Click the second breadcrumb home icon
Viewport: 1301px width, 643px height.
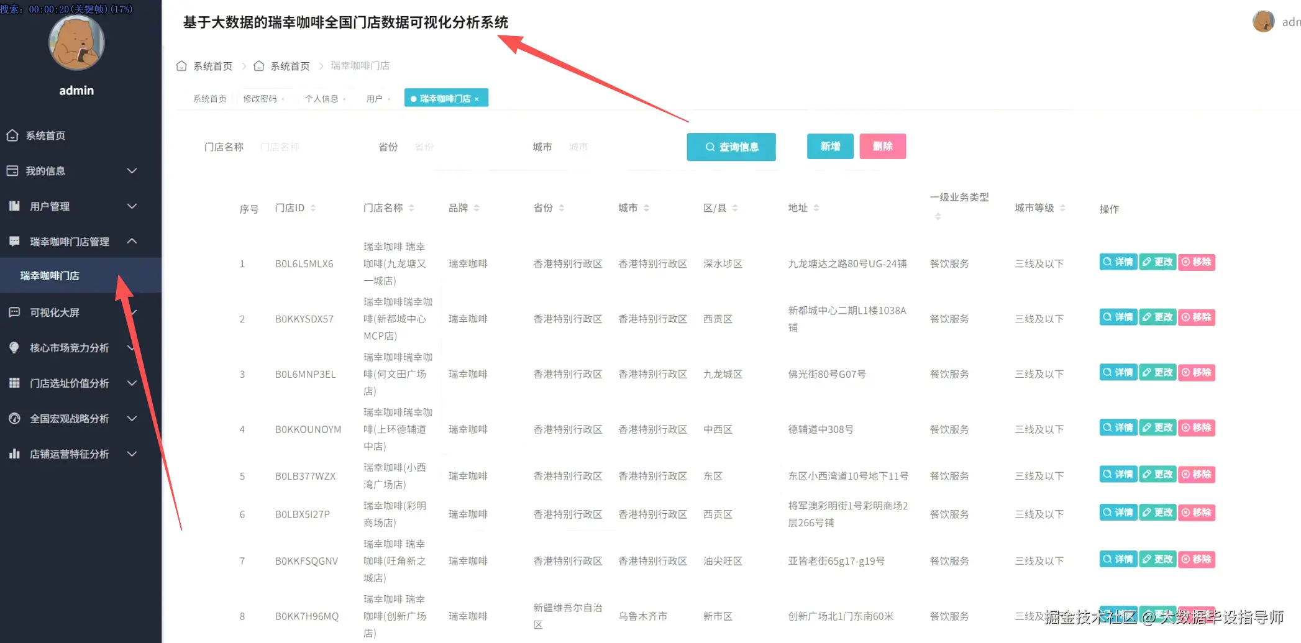coord(259,66)
